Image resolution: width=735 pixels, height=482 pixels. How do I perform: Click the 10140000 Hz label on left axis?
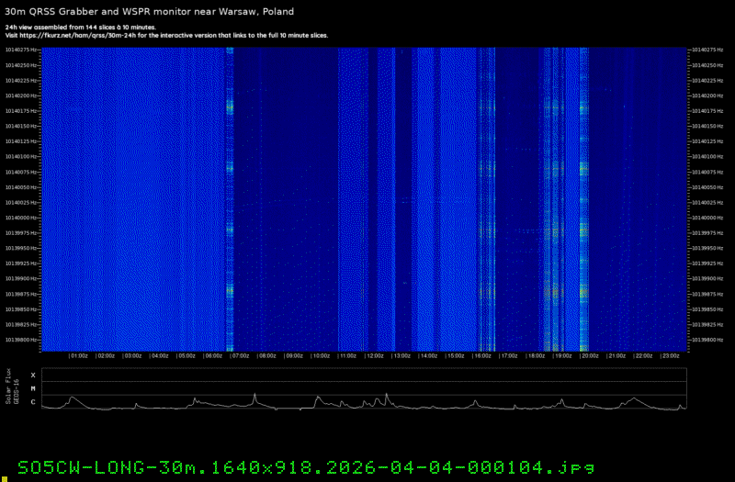point(22,218)
